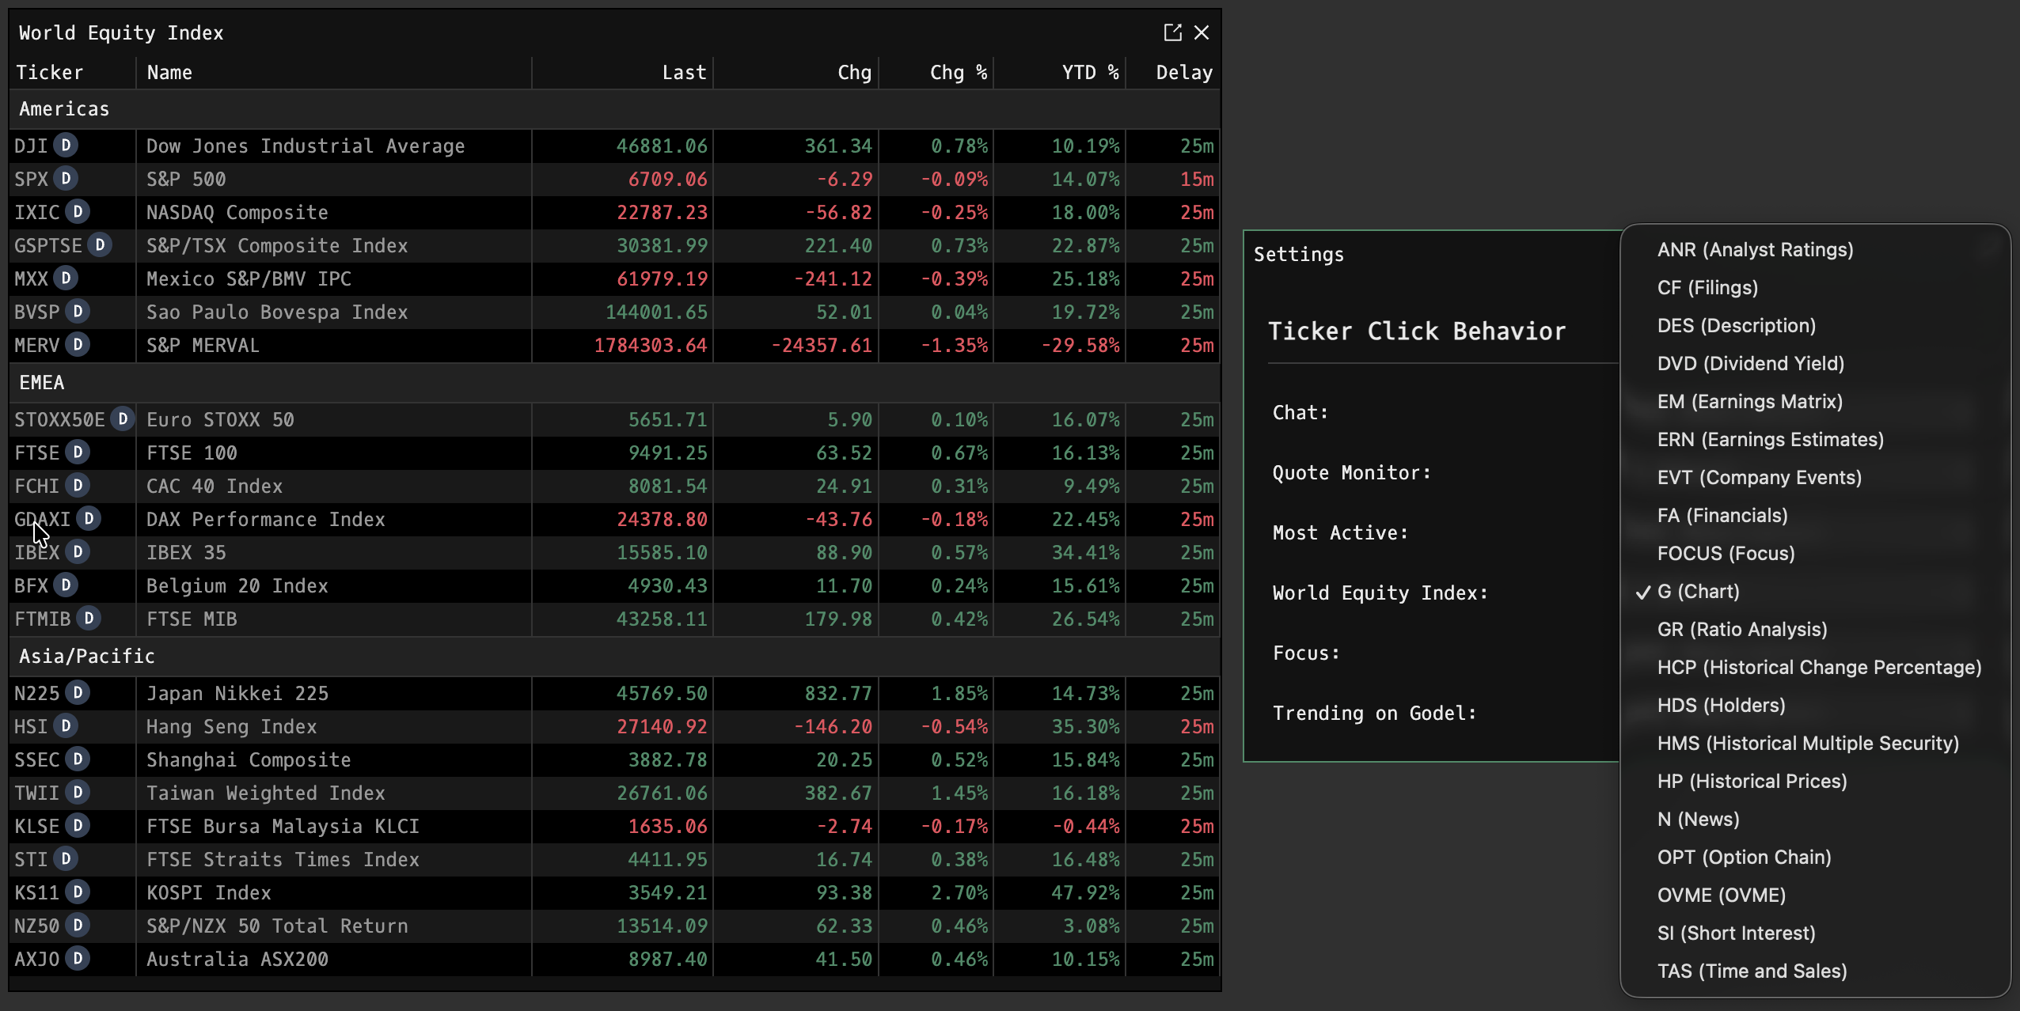The image size is (2020, 1011).
Task: Open the GDAXI ticker
Action: point(42,520)
